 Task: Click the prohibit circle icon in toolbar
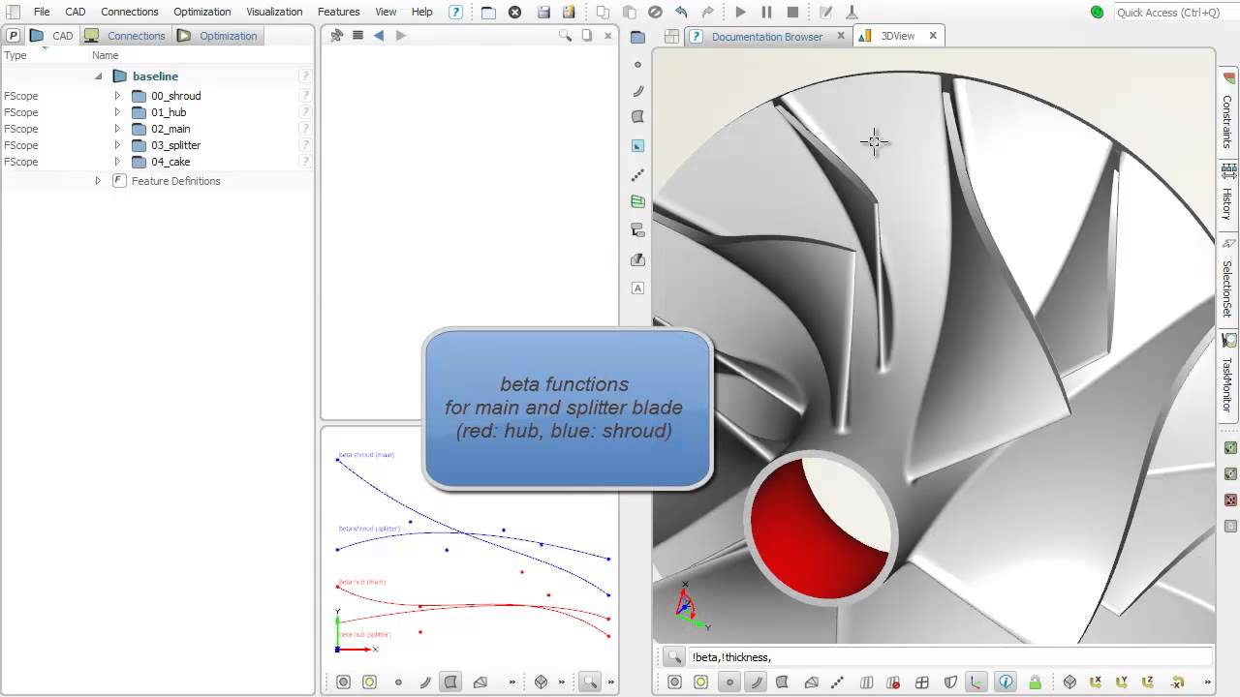(655, 12)
